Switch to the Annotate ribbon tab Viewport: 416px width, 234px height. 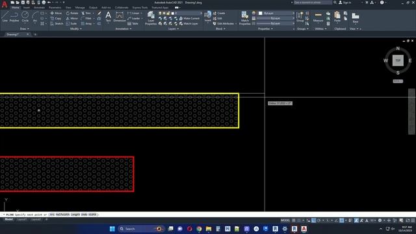39,7
